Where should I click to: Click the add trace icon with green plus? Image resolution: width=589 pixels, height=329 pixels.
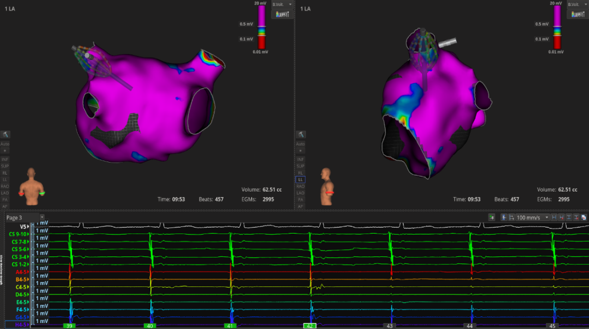pos(491,217)
